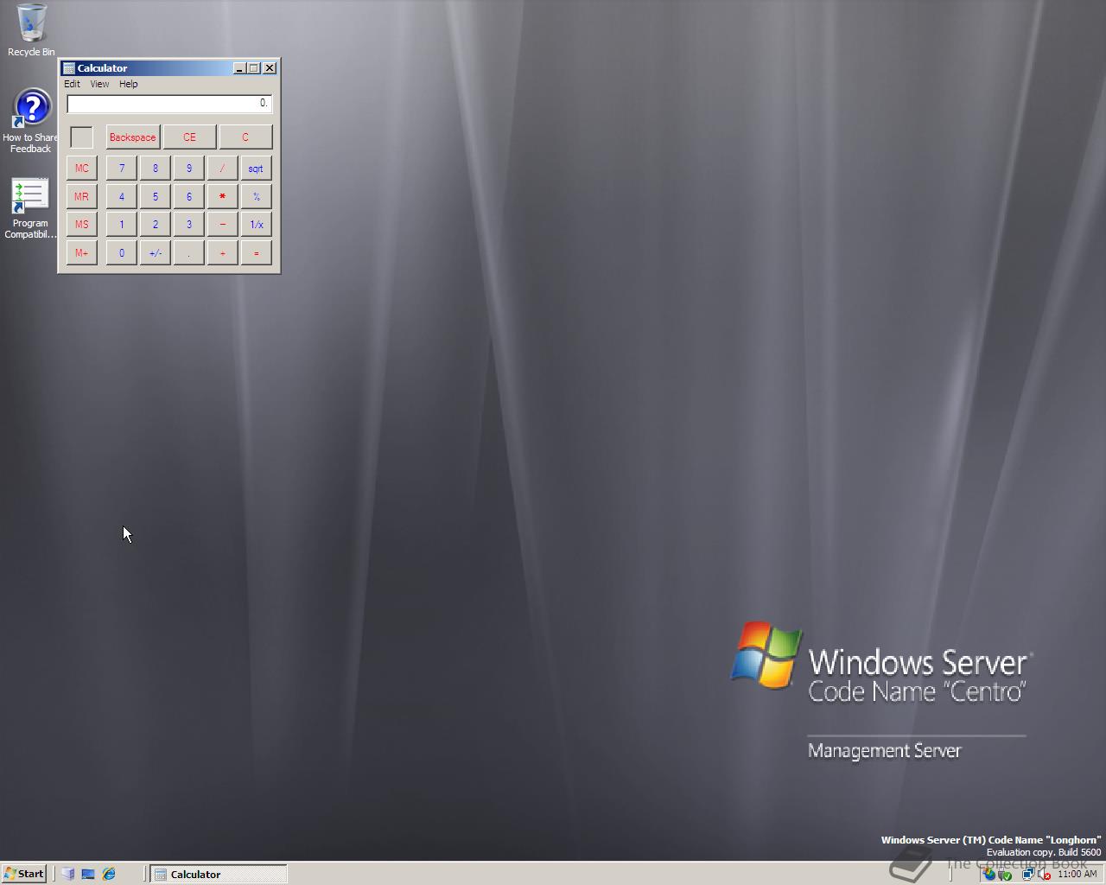Click the MR memory recall button
This screenshot has width=1106, height=885.
point(82,196)
